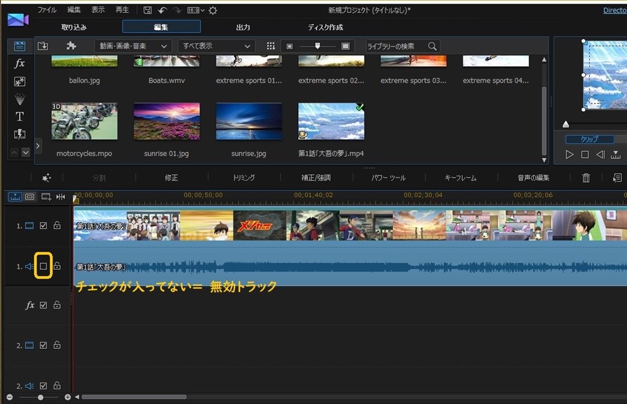Click the trash icon above the timeline

(585, 177)
